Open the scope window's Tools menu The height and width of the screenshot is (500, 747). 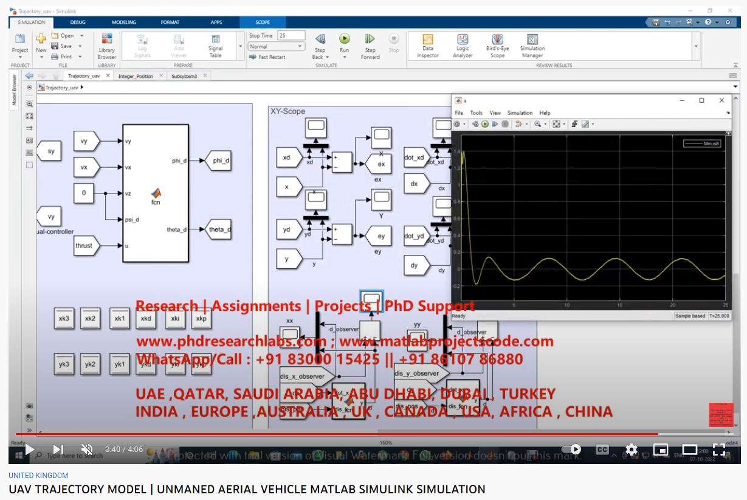pyautogui.click(x=476, y=113)
